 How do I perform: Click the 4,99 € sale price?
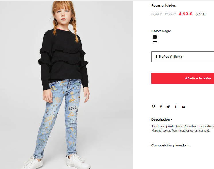(x=185, y=14)
